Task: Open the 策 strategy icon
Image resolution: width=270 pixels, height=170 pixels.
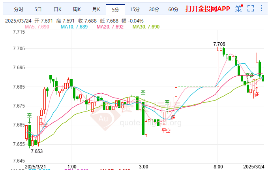Action: (x=239, y=9)
